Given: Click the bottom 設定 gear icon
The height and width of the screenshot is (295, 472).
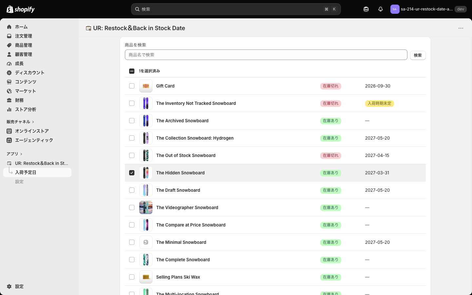Looking at the screenshot, I should tap(9, 286).
